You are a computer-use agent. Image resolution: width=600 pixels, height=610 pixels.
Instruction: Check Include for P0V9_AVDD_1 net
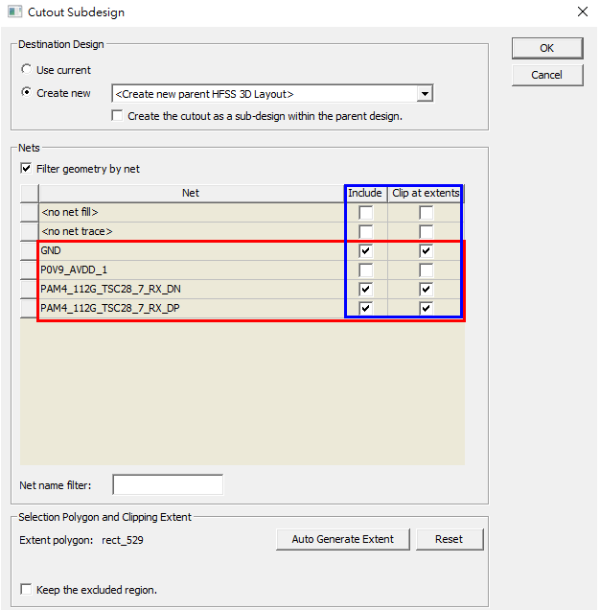[x=365, y=270]
